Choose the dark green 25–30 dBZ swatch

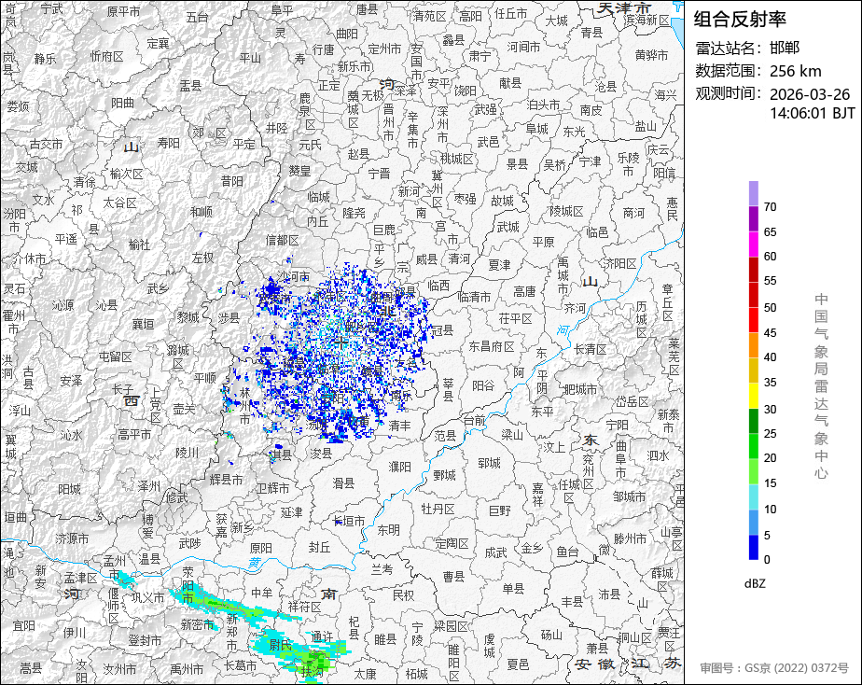click(x=754, y=421)
